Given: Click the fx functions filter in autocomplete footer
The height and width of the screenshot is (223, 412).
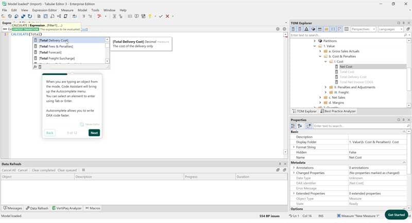Looking at the screenshot, I should coord(35,67).
